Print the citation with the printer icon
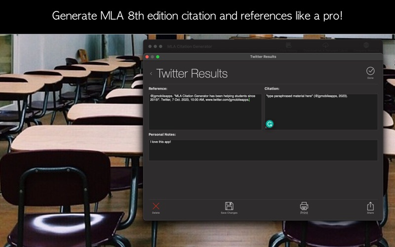The width and height of the screenshot is (395, 247). pyautogui.click(x=304, y=206)
